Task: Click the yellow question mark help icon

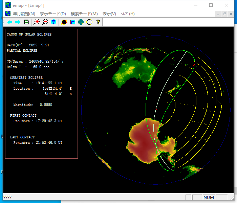Action: 98,22
